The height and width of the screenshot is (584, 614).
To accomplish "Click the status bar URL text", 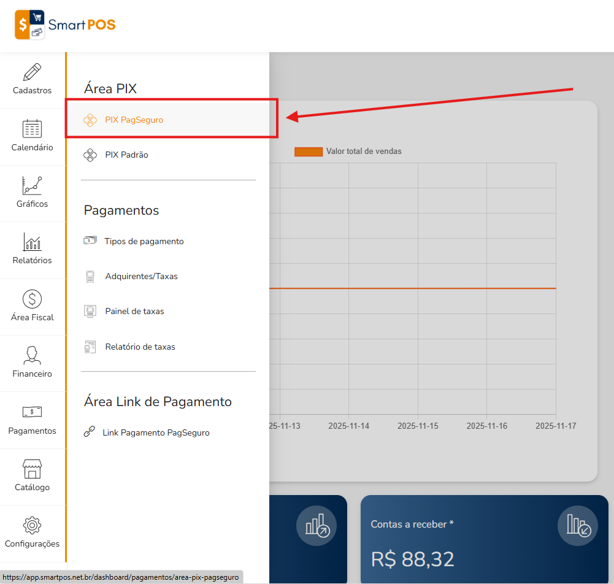I will pyautogui.click(x=121, y=577).
